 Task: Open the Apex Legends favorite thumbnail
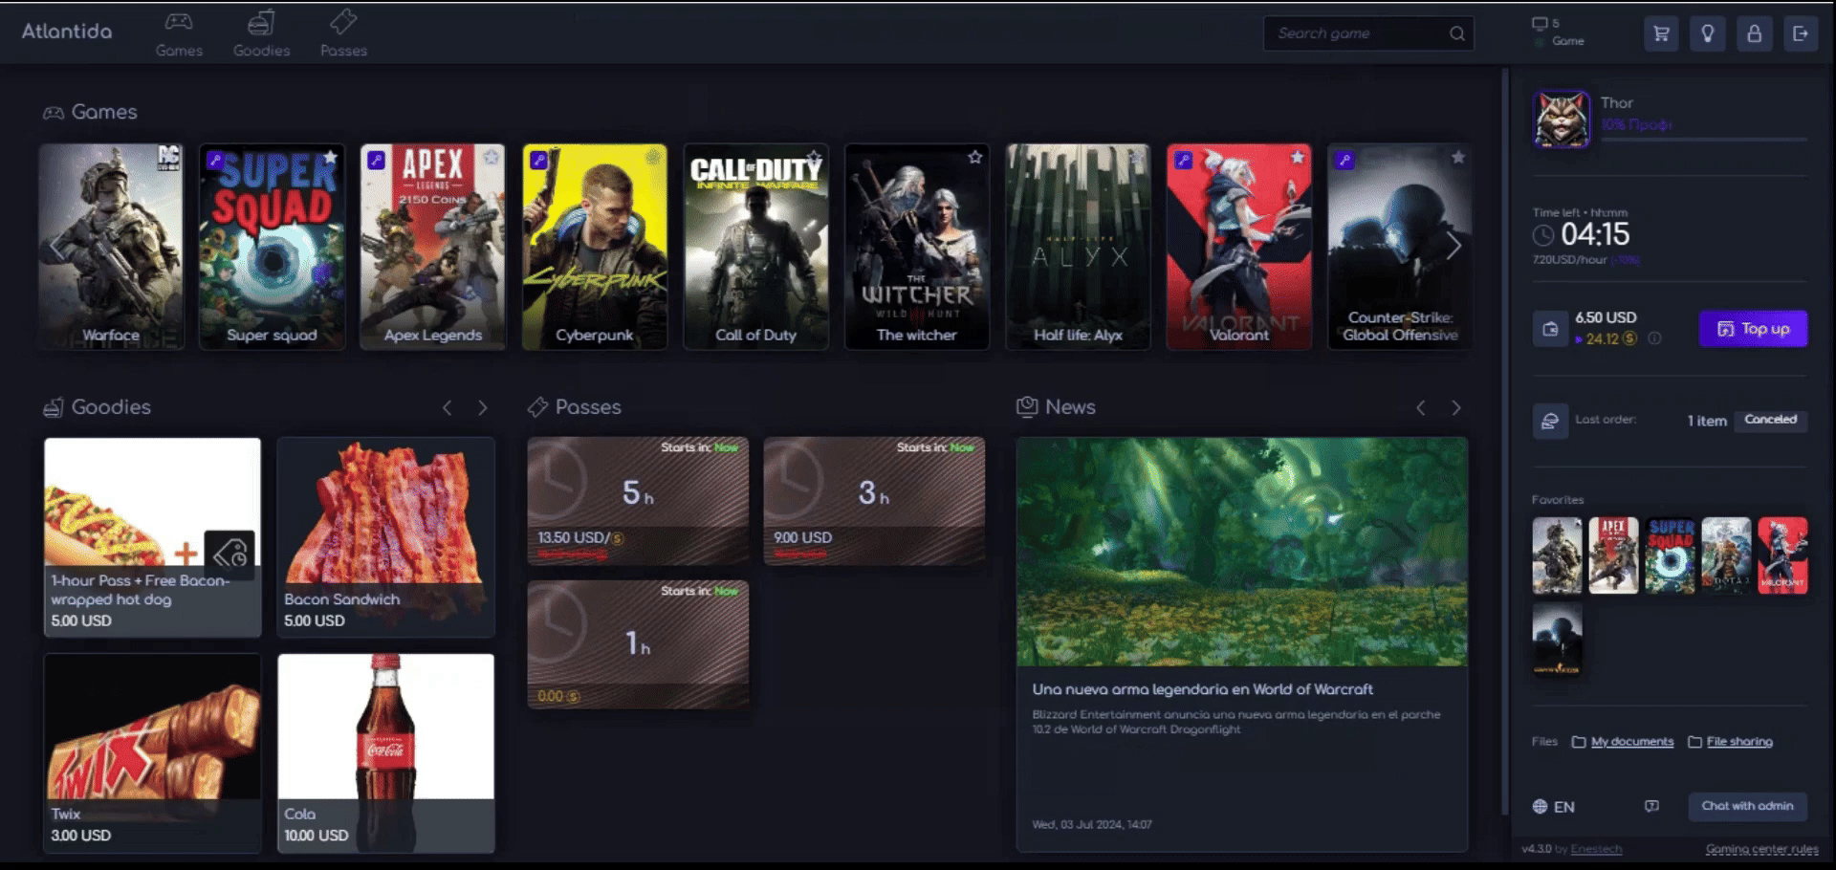[x=1613, y=555]
